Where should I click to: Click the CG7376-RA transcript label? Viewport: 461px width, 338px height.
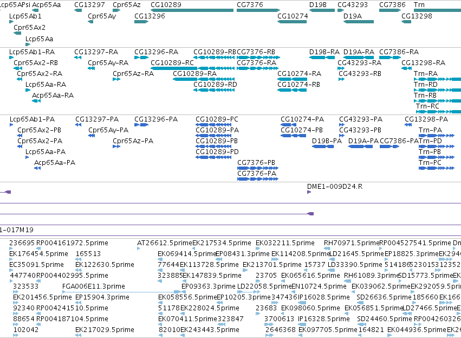[256, 63]
